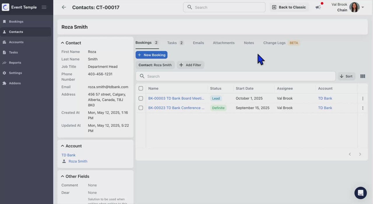Open the chat support bubble
The image size is (373, 204).
click(x=360, y=193)
